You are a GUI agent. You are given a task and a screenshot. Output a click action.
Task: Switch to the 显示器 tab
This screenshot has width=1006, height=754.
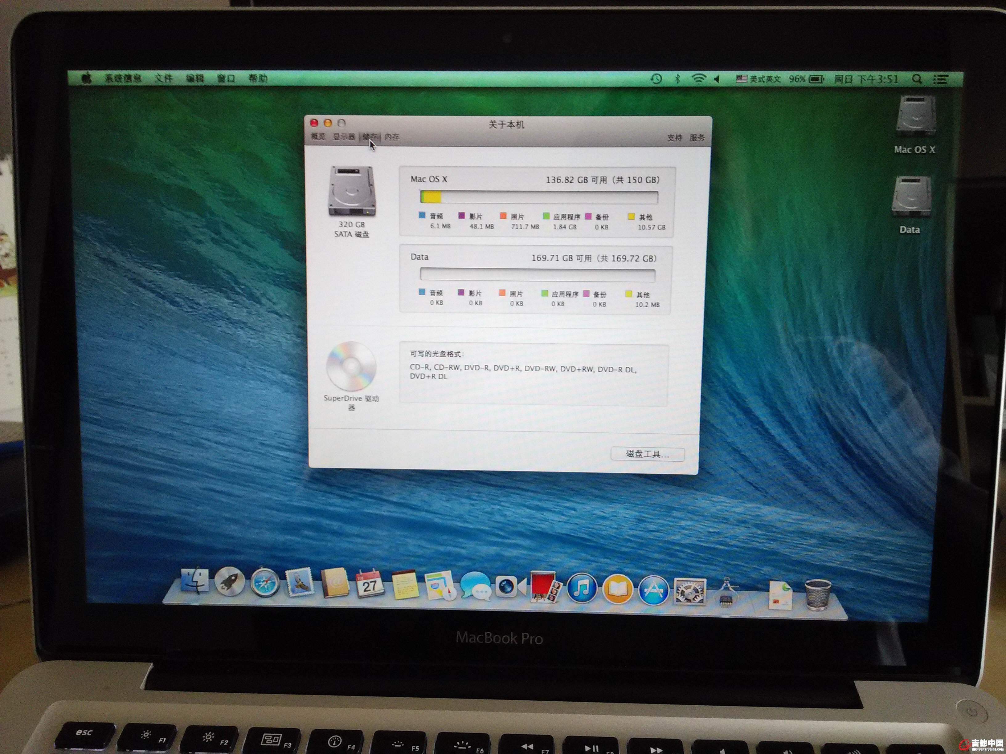point(344,136)
